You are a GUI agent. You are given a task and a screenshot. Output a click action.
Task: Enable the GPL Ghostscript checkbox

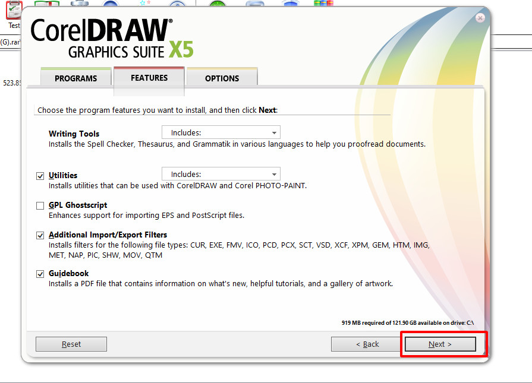pyautogui.click(x=40, y=205)
